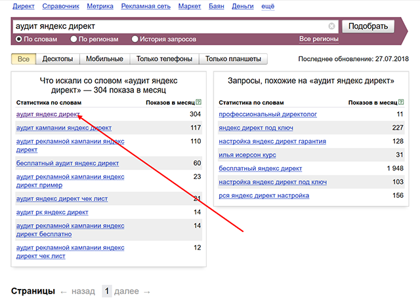Open 'аудит рекламной кампании яндекс директ чек лист' link
This screenshot has width=420, height=304.
[x=70, y=252]
